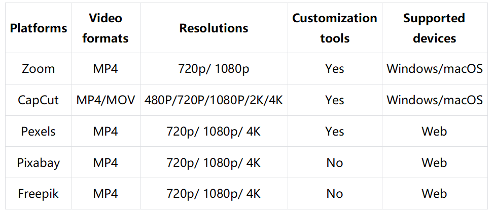493x215 pixels.
Task: Click the CapCut platform cell
Action: coord(39,100)
